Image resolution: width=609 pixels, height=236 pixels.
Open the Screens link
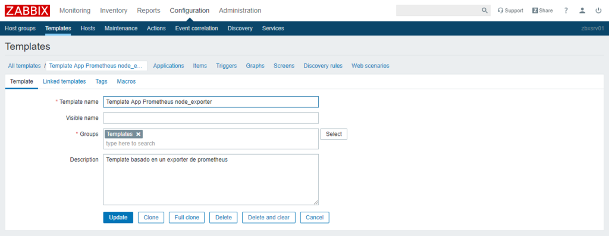click(284, 66)
